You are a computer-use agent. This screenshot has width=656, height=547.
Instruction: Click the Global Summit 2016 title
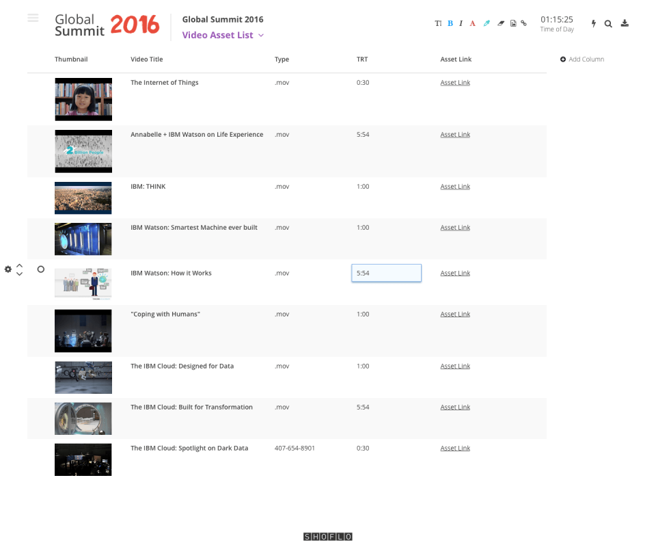(x=222, y=18)
